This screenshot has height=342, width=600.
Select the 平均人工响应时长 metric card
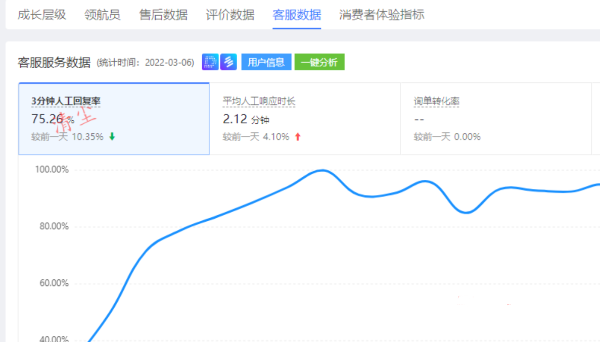305,119
